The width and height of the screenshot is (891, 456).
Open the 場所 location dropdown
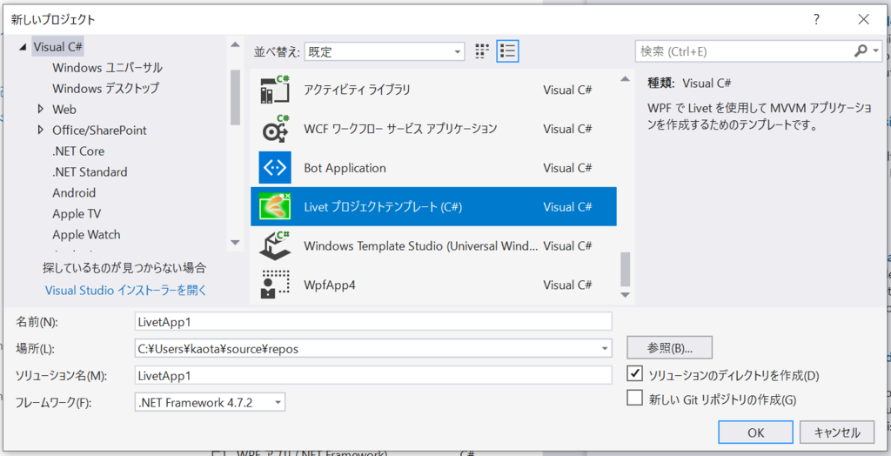(x=604, y=349)
